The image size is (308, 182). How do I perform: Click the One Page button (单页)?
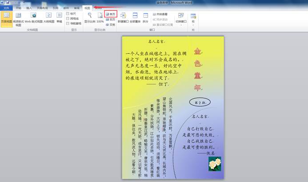111,15
